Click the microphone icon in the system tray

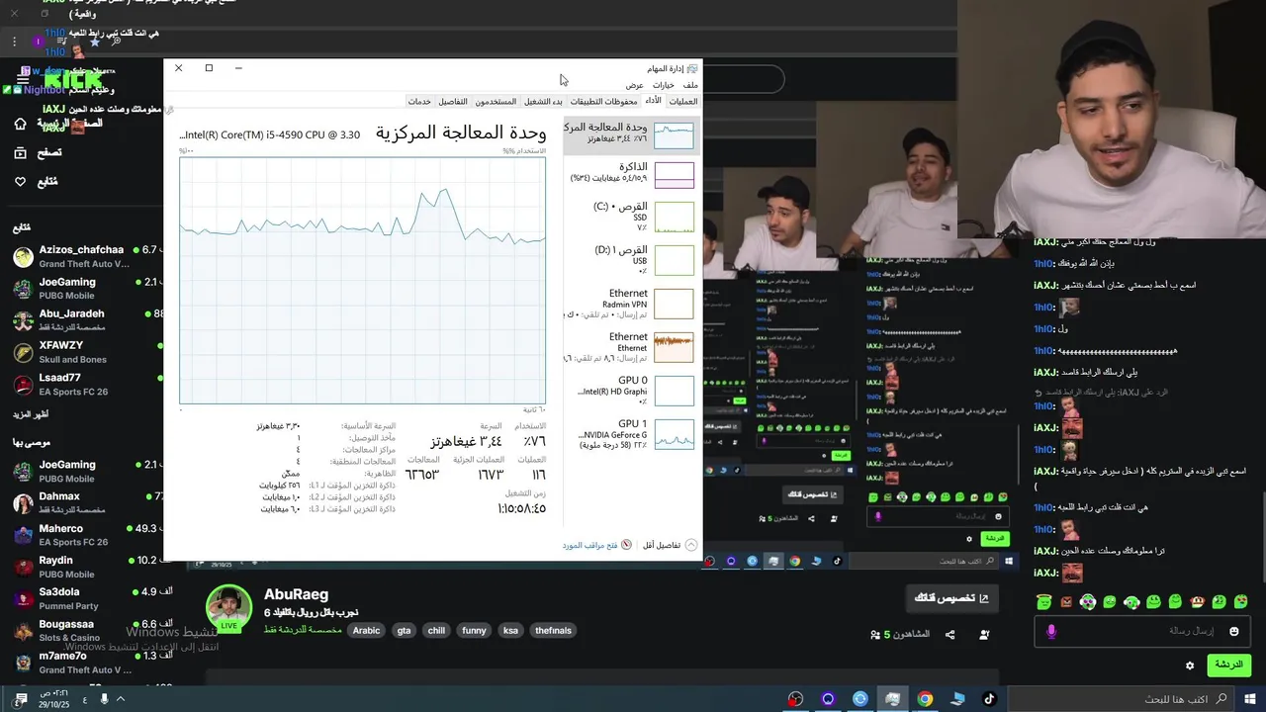104,699
